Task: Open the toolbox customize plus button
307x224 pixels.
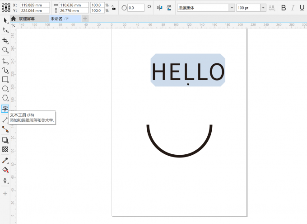Action: click(x=5, y=194)
